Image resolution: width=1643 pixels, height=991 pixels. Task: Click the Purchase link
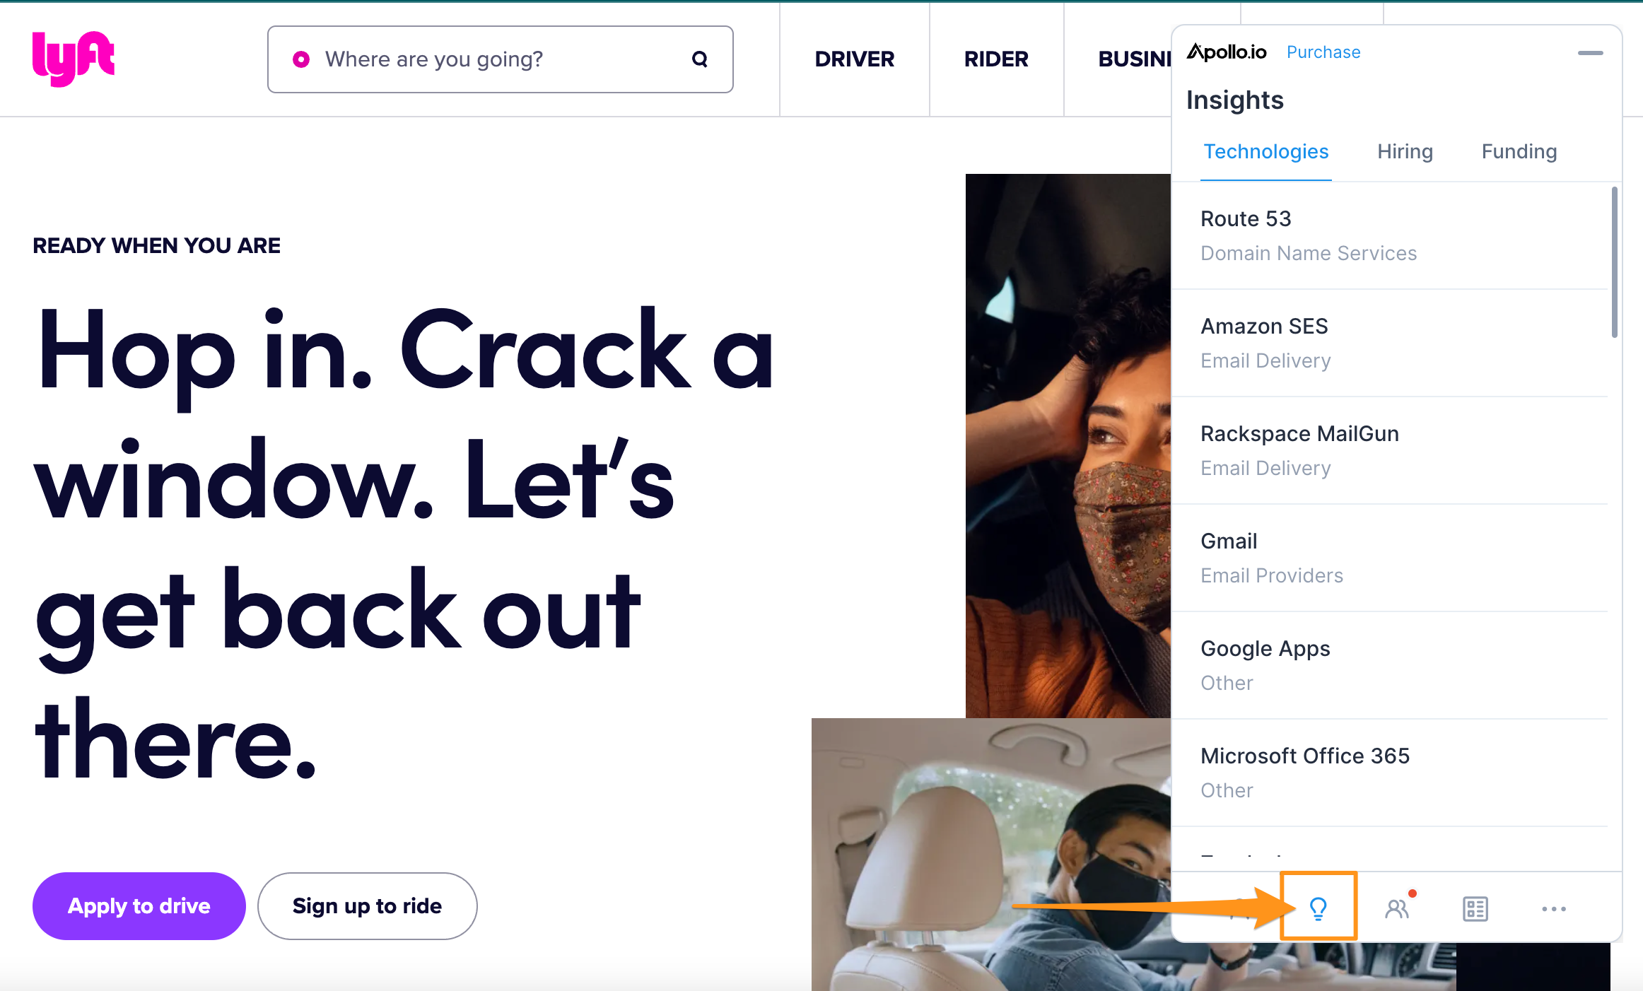[x=1323, y=52]
